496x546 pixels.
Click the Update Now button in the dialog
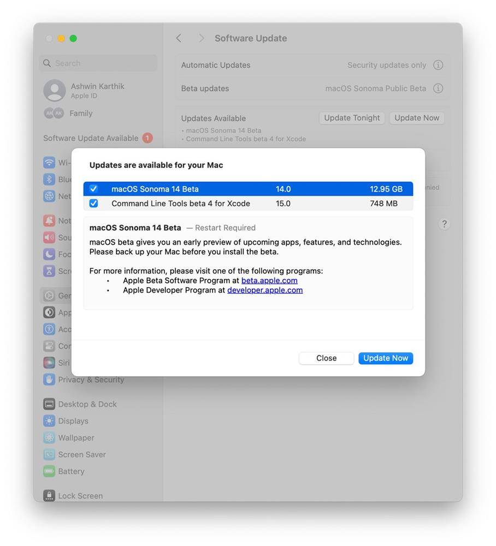pyautogui.click(x=386, y=358)
